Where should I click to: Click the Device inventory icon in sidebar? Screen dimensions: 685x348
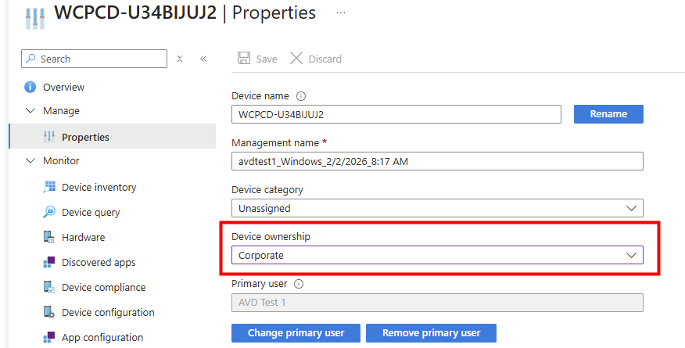pos(49,187)
